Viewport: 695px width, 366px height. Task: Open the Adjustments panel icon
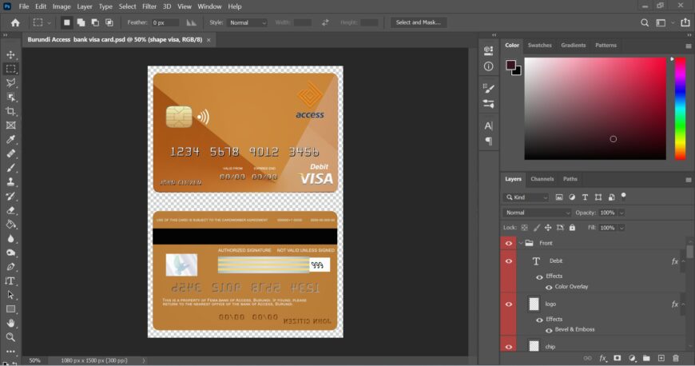tap(488, 104)
